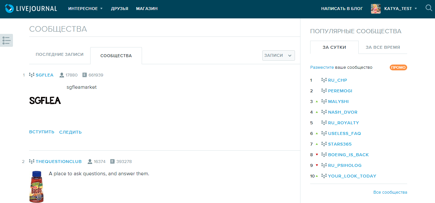This screenshot has height=203, width=435.
Task: Click entries icon showing 661939
Action: pos(85,75)
